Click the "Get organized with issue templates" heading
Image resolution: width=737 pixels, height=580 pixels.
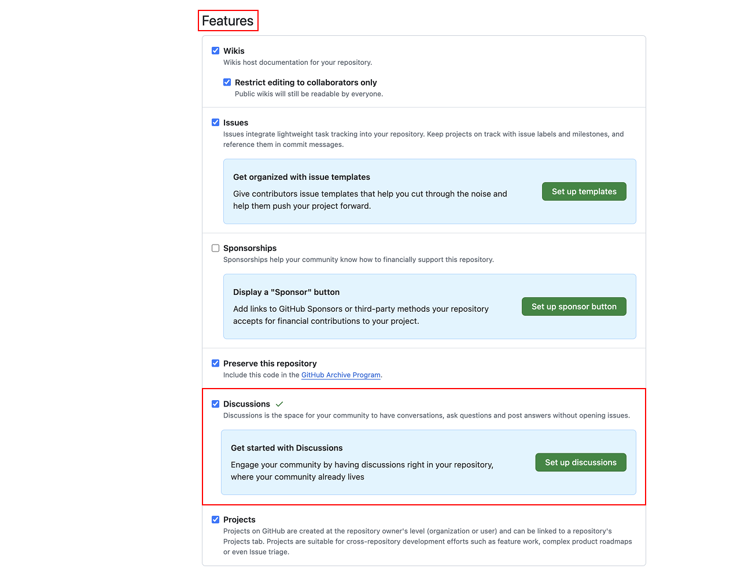pyautogui.click(x=301, y=177)
